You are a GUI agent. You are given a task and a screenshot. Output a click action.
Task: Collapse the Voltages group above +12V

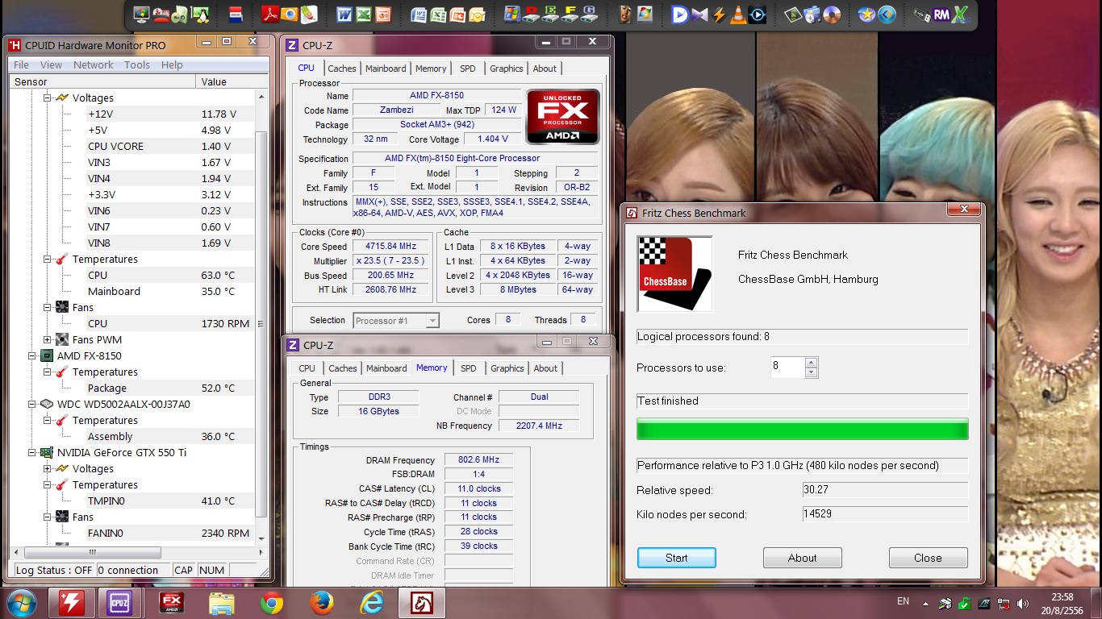(x=48, y=98)
